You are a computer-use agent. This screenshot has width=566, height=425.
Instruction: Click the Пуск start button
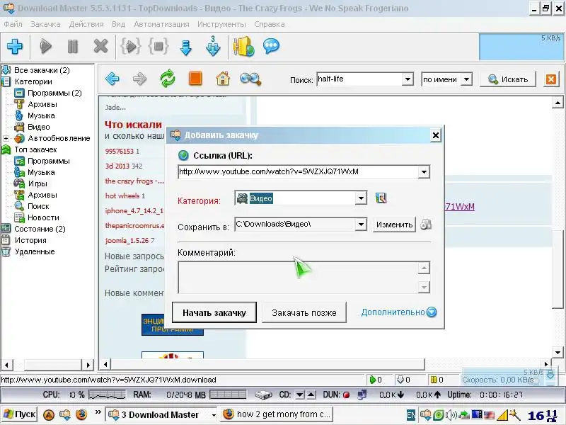coord(20,414)
